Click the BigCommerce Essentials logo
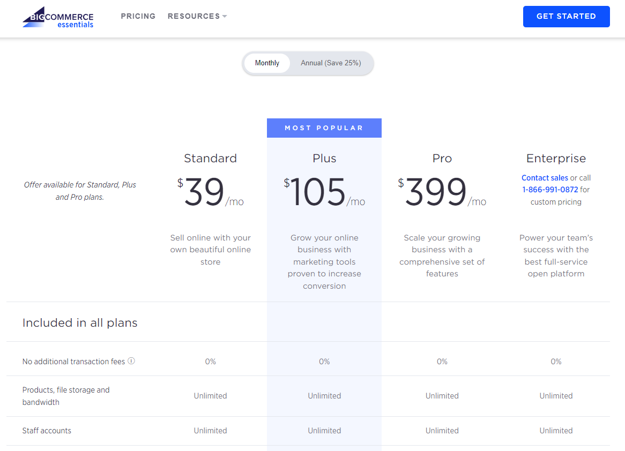This screenshot has width=625, height=451. [58, 17]
